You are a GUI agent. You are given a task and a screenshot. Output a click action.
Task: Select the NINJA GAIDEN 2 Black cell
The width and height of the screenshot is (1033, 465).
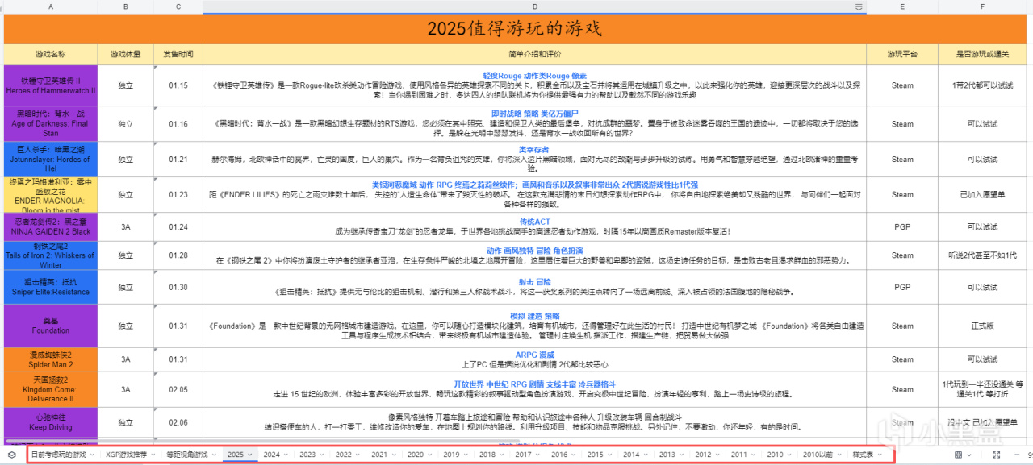pyautogui.click(x=51, y=226)
